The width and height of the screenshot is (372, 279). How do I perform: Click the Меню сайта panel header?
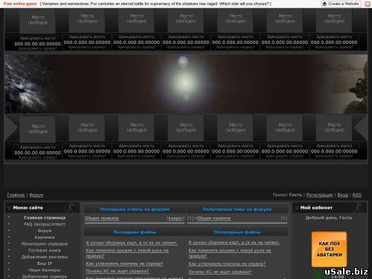point(42,208)
